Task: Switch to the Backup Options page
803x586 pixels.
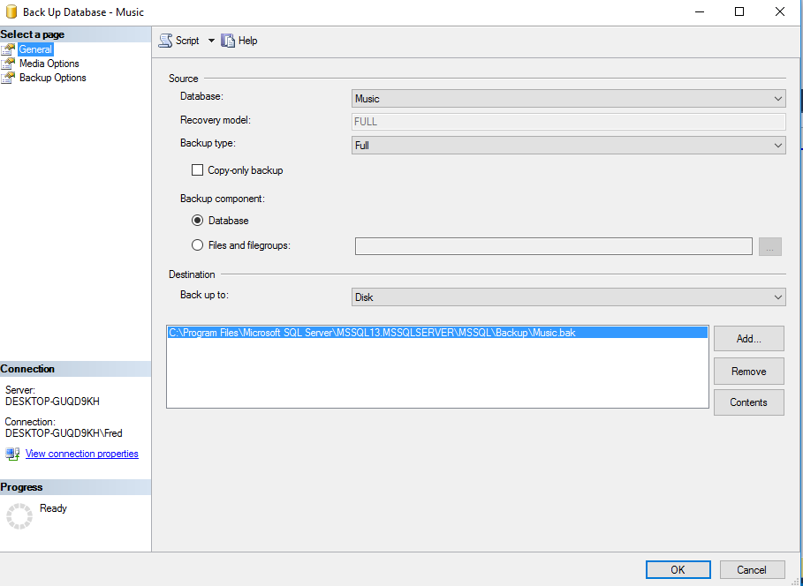Action: click(x=52, y=78)
